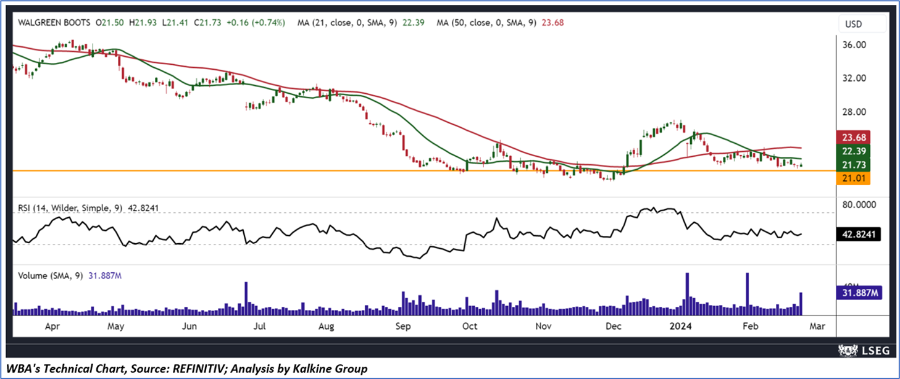Click the Dec label on time axis

coord(613,326)
